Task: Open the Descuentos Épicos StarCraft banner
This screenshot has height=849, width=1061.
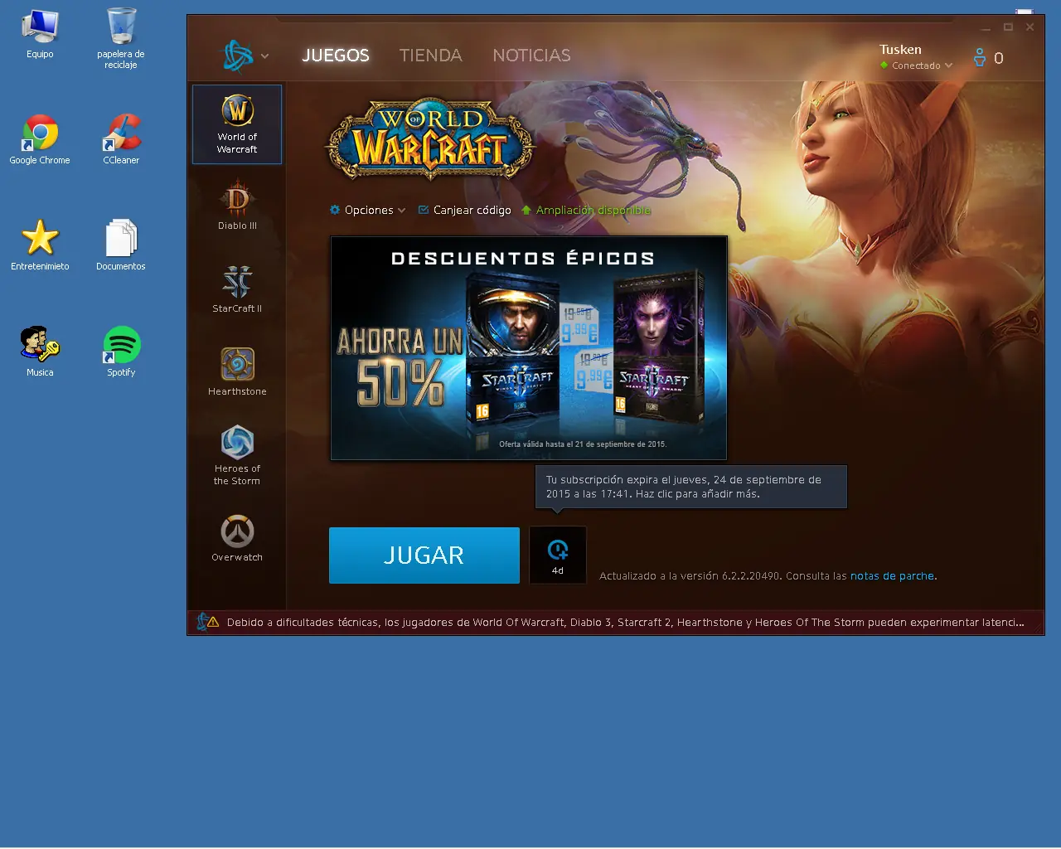Action: [x=529, y=348]
